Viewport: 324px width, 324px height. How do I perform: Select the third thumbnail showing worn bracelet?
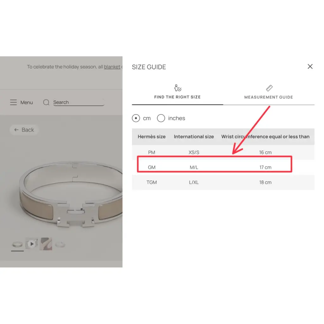click(x=46, y=244)
